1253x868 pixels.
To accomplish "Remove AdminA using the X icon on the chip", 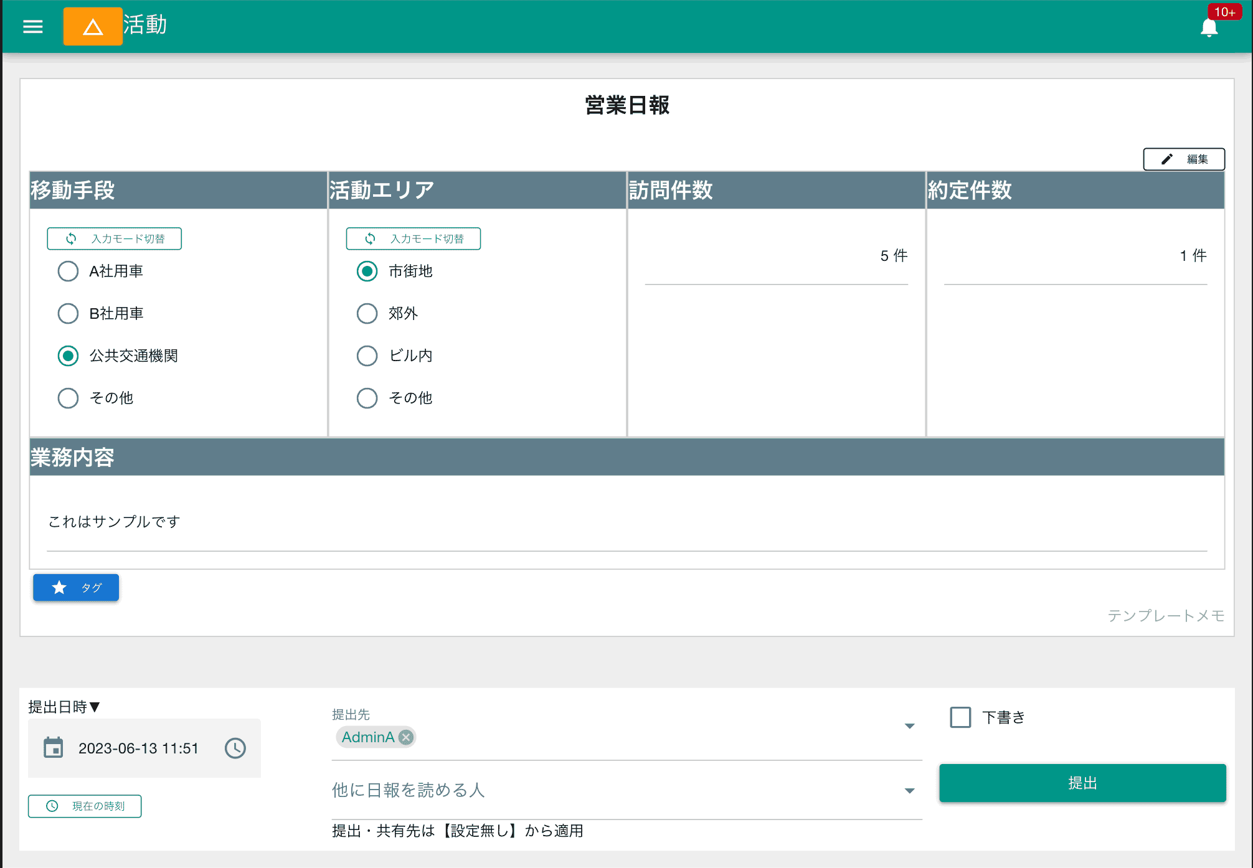I will pos(405,737).
